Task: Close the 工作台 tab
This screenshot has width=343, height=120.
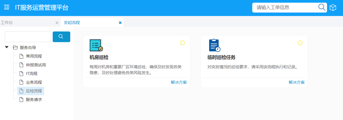Action: click(x=57, y=23)
